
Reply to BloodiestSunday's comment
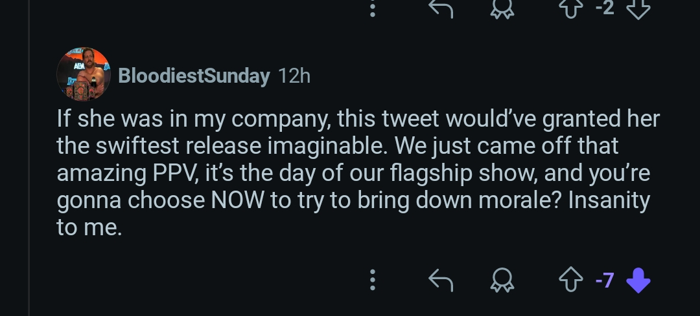(x=441, y=280)
